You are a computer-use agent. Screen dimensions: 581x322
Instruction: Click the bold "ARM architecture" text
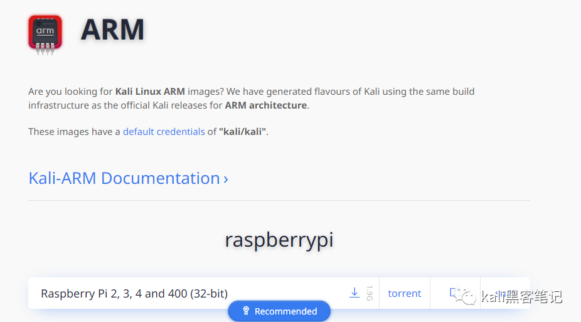tap(266, 105)
